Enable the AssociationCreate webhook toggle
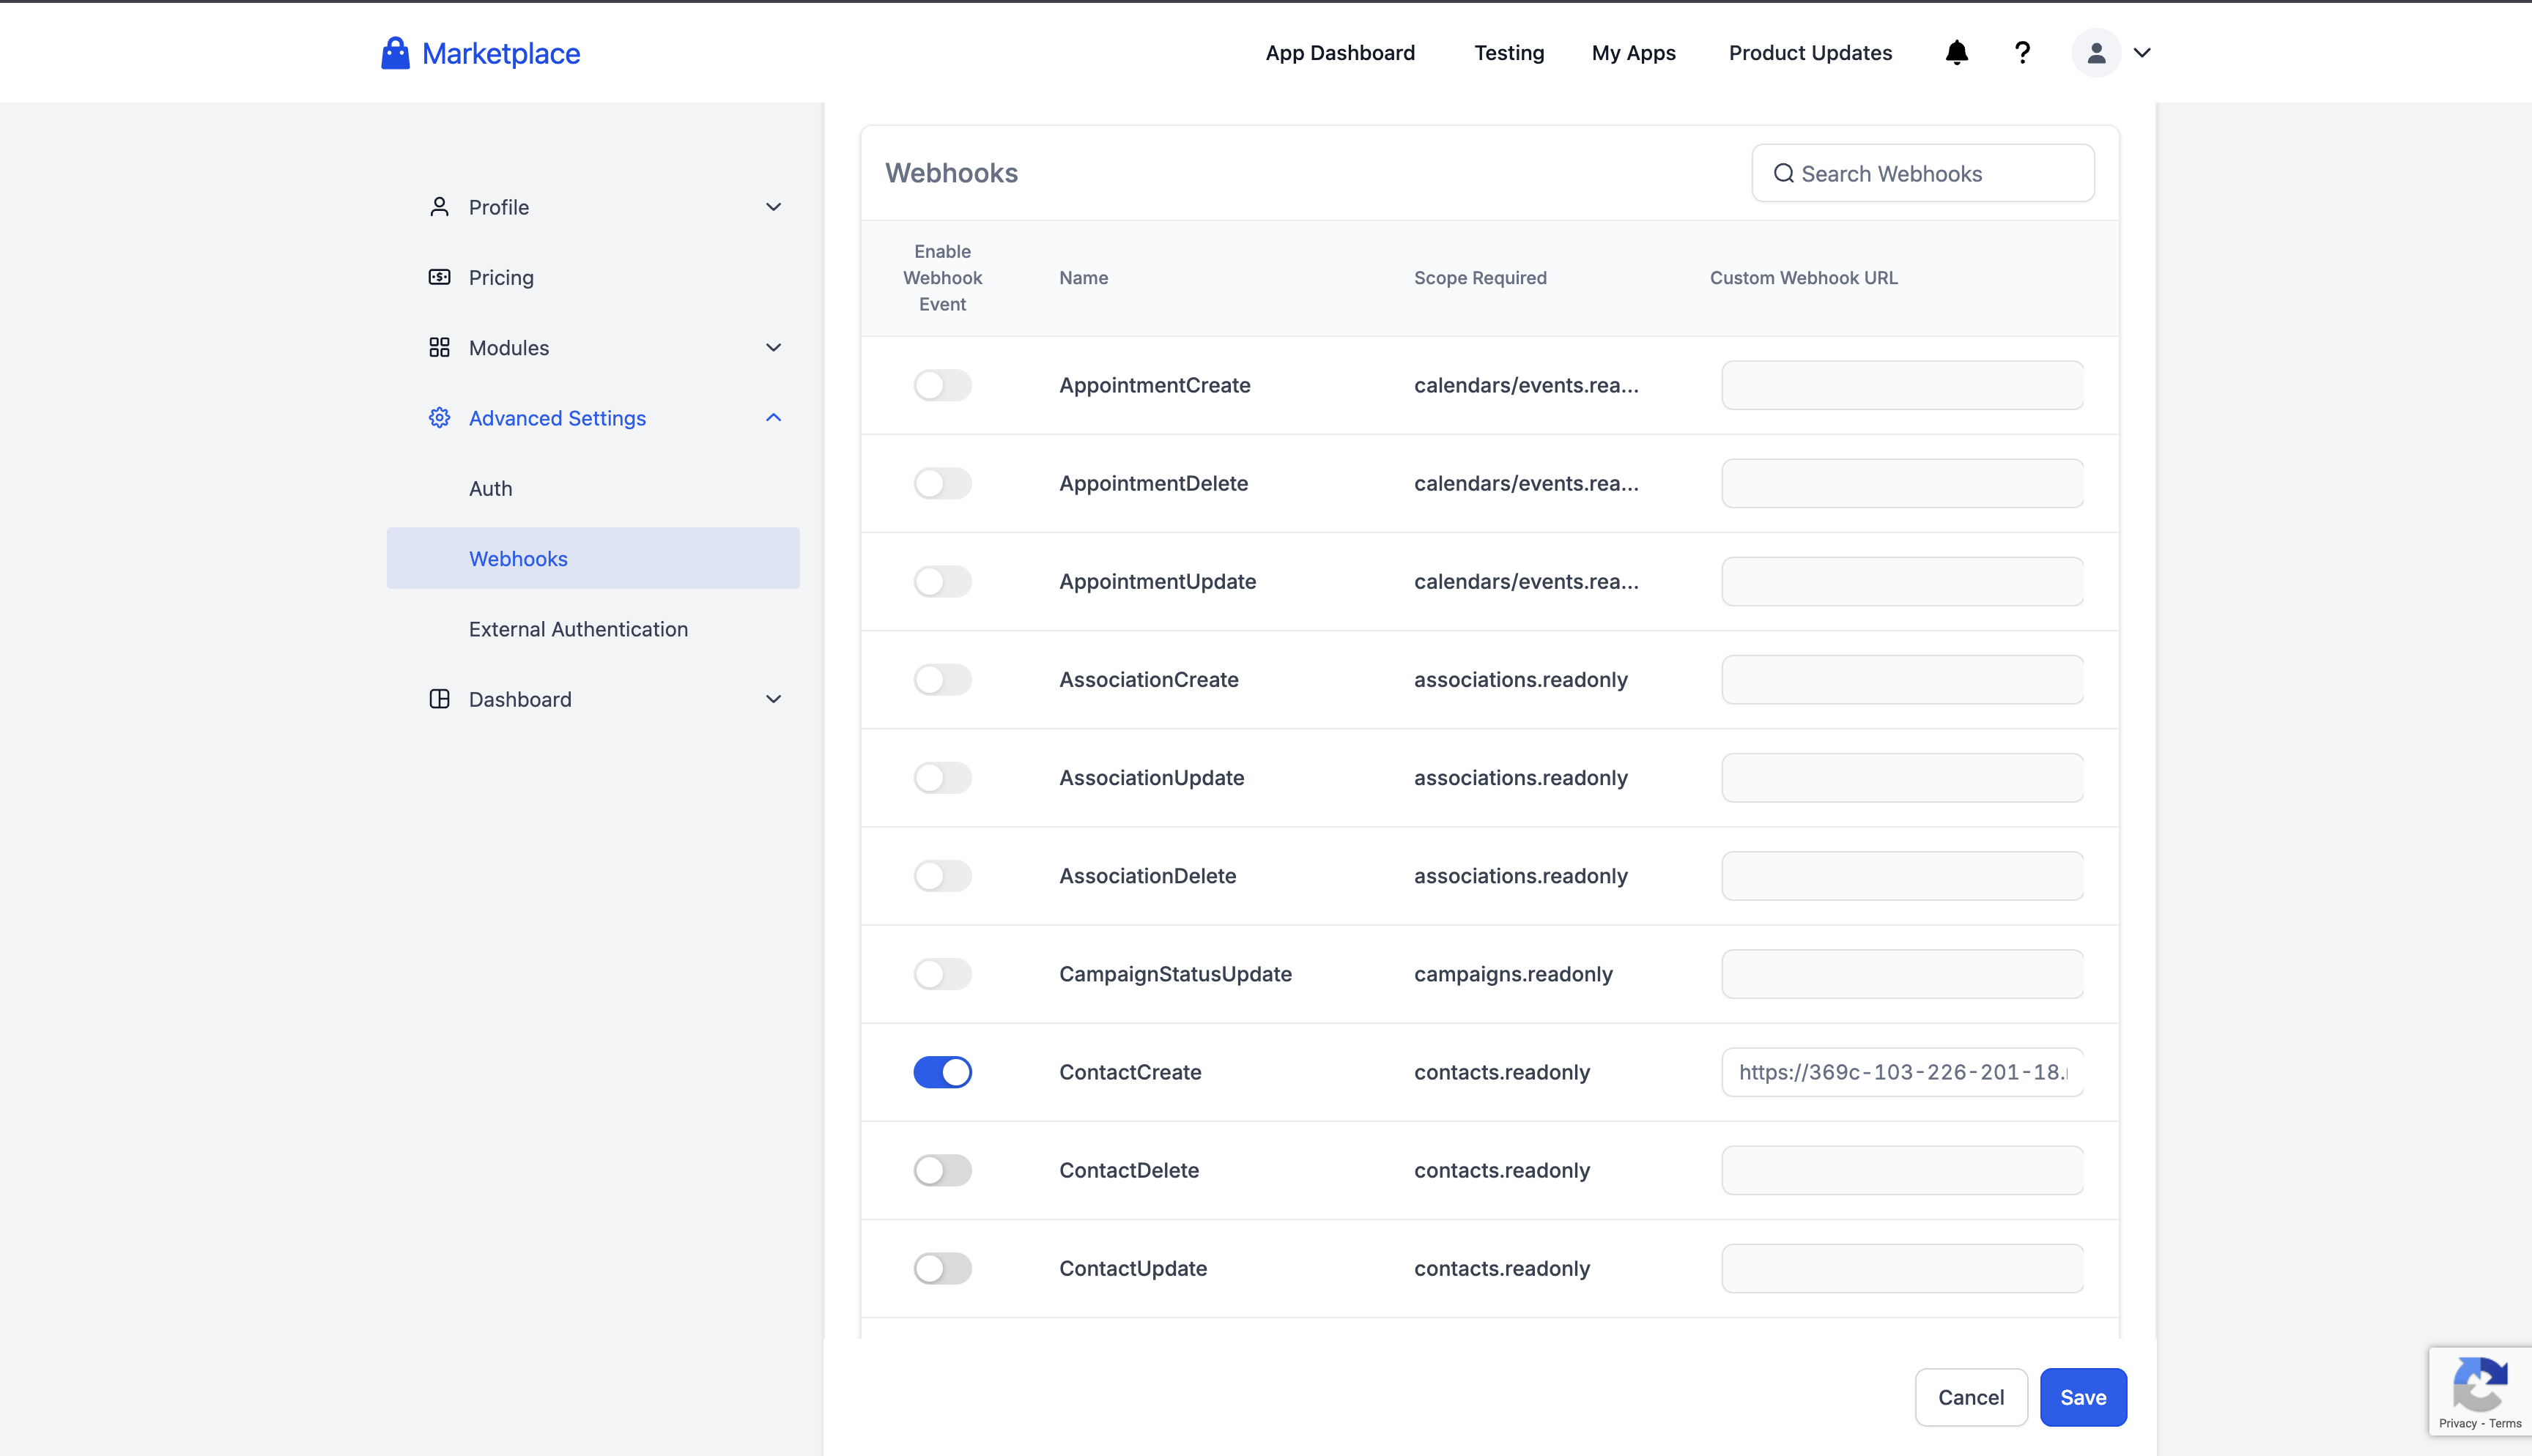This screenshot has width=2532, height=1456. (942, 679)
